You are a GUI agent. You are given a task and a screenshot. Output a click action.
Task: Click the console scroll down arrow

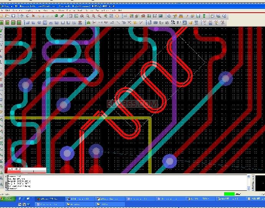pos(248,188)
